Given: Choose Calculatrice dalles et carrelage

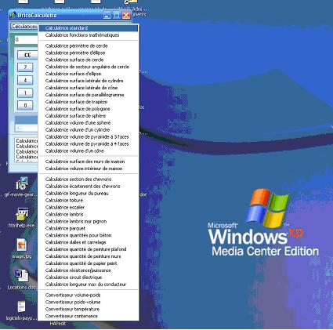Looking at the screenshot, I should pos(89,242).
